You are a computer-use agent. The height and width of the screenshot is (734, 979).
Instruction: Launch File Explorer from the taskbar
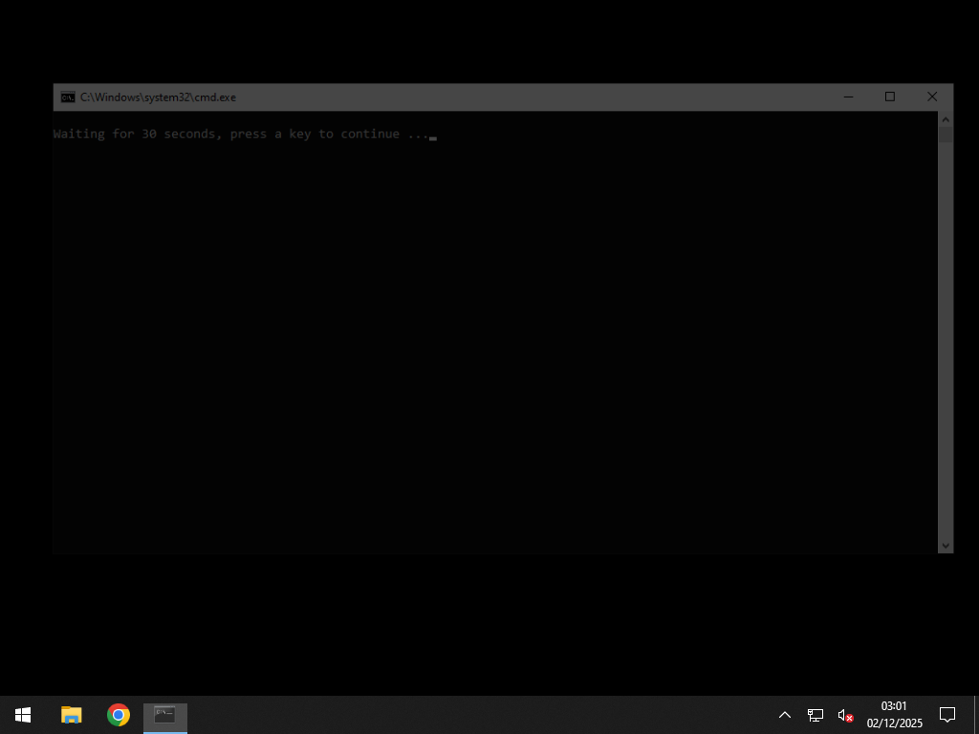[x=70, y=714]
